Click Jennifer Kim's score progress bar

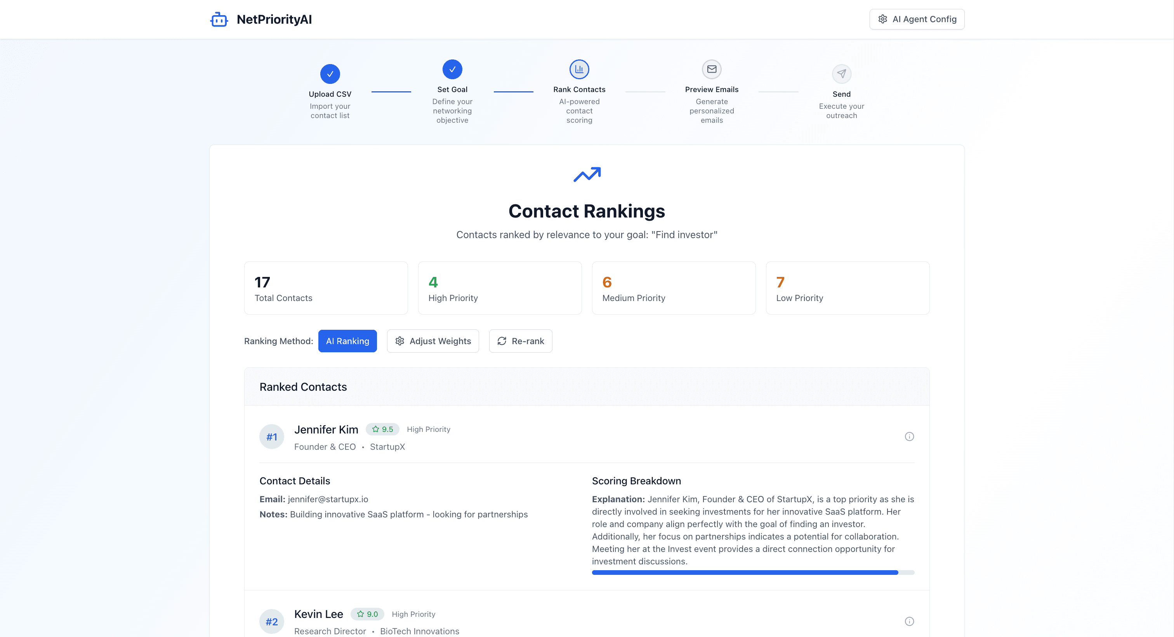pos(753,572)
